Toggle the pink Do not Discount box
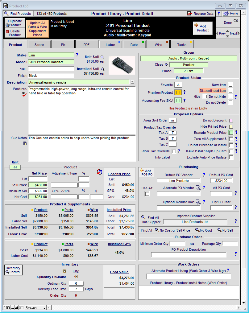 pos(231,121)
